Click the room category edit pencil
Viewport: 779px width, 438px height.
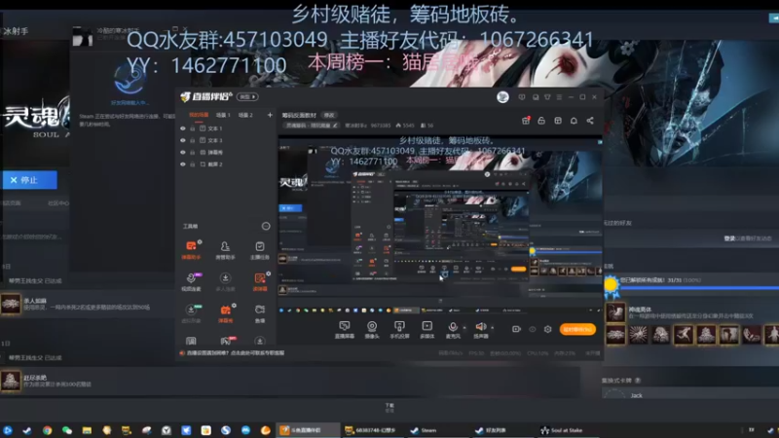[x=335, y=126]
